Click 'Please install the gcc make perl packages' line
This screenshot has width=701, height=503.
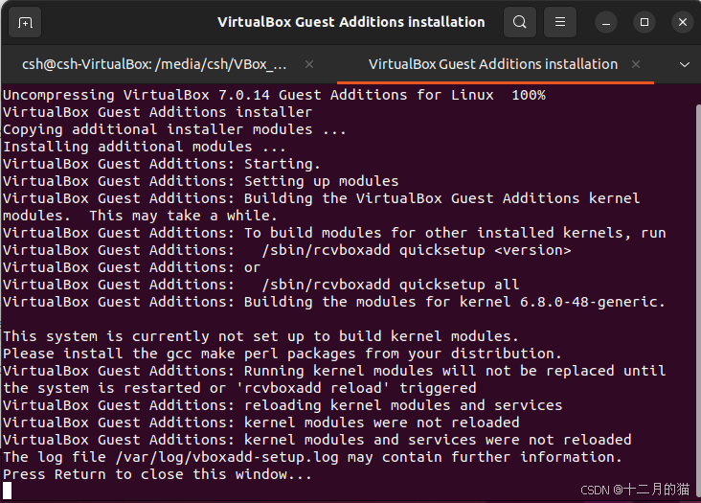point(283,354)
